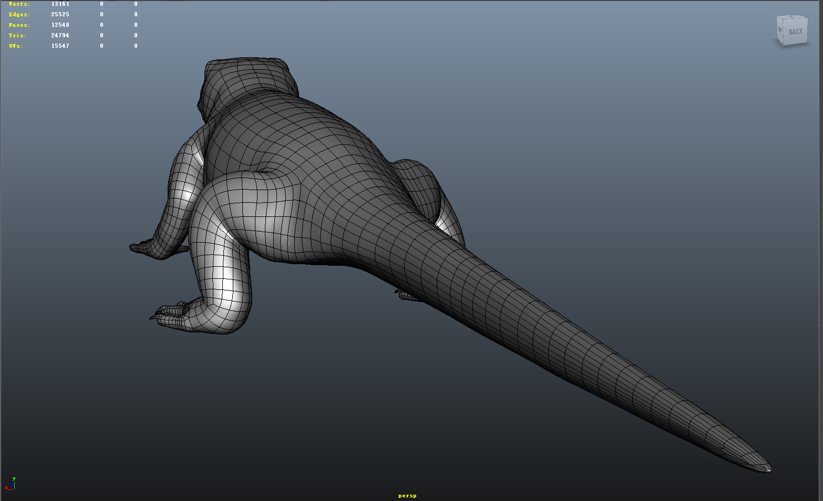Click the Tris value 24794 in the HUD
Screen dimensions: 823x501
(x=59, y=35)
